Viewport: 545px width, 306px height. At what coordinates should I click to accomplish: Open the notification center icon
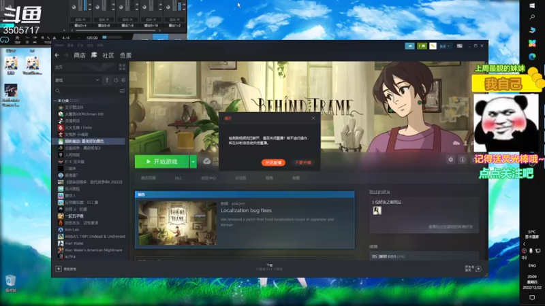[x=532, y=298]
